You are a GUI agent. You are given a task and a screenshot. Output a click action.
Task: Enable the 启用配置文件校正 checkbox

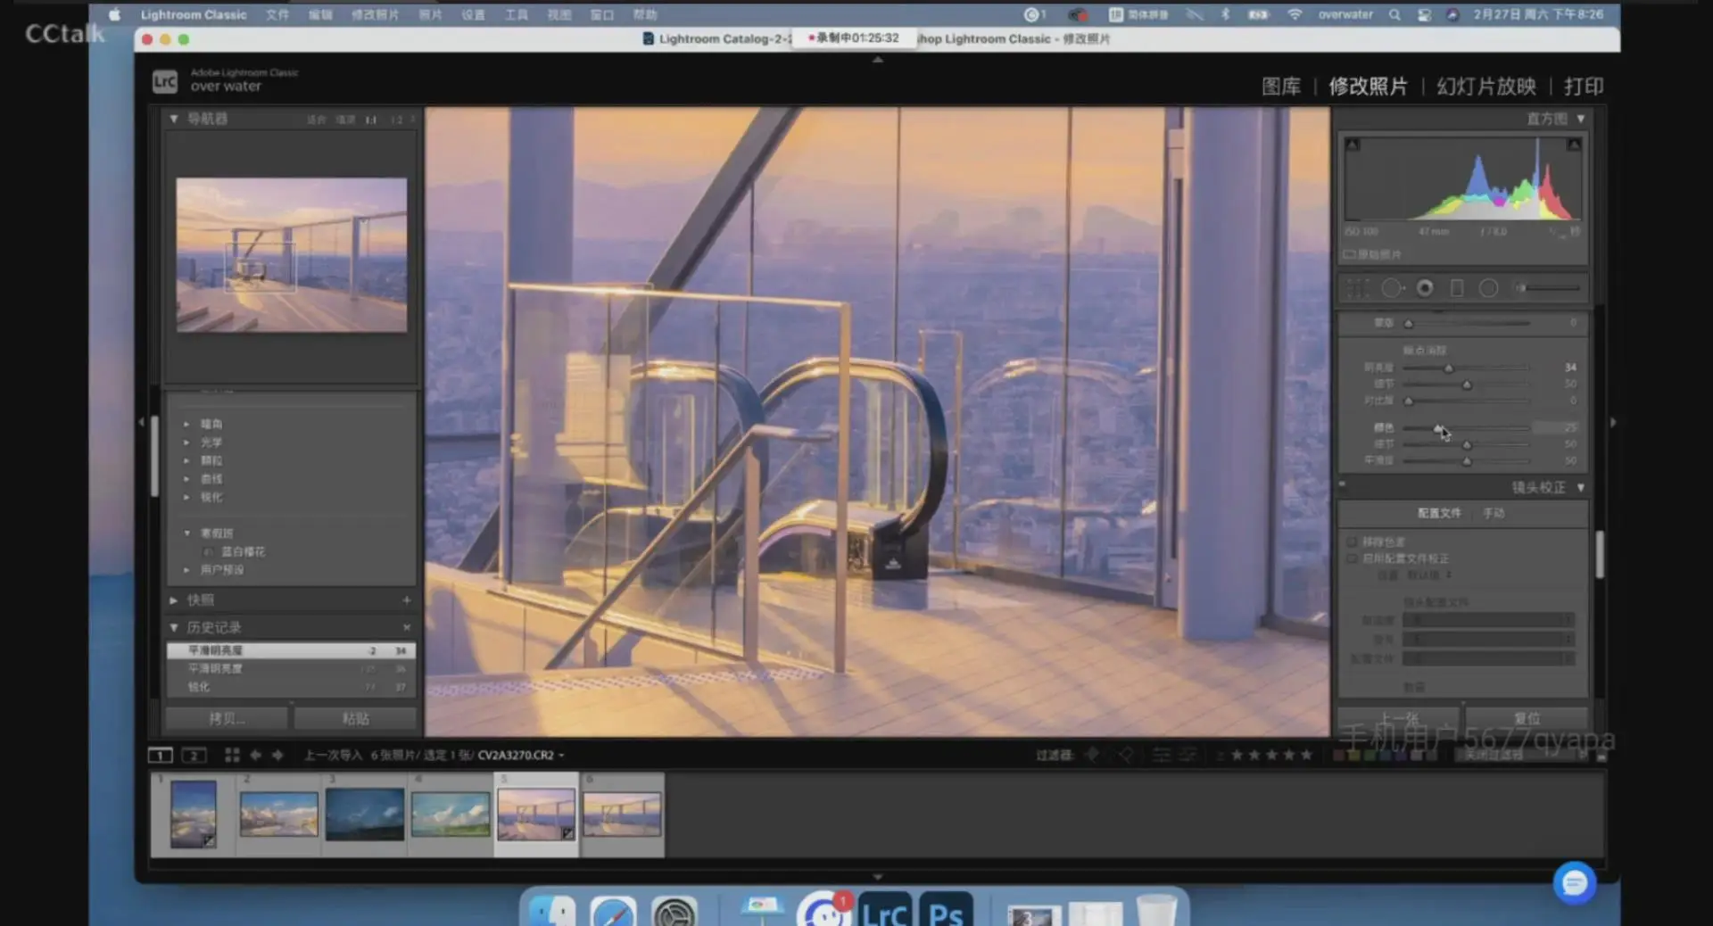(x=1353, y=558)
